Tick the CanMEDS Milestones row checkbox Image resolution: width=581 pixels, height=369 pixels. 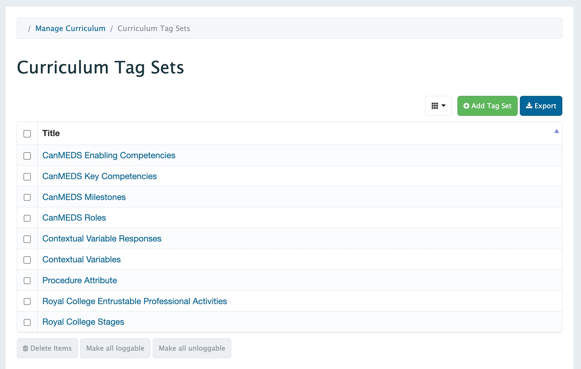click(27, 197)
